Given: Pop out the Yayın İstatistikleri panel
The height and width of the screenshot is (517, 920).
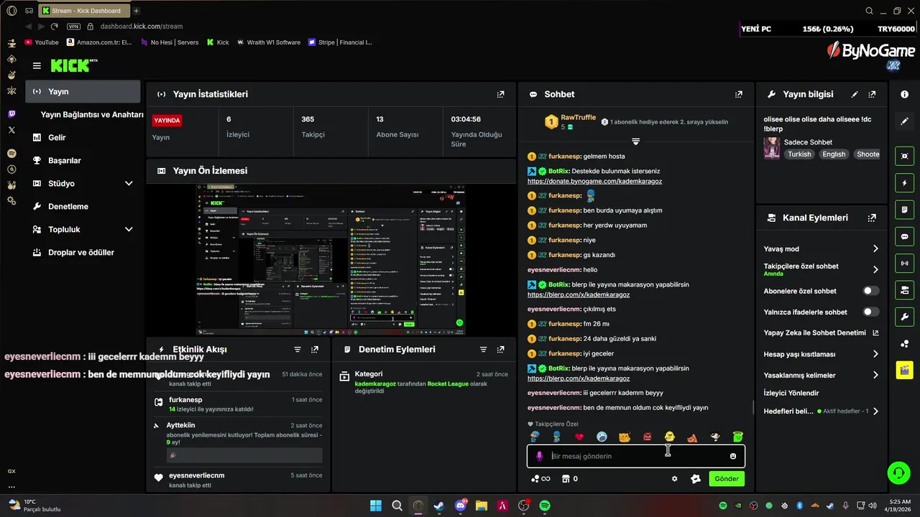Looking at the screenshot, I should pyautogui.click(x=500, y=94).
